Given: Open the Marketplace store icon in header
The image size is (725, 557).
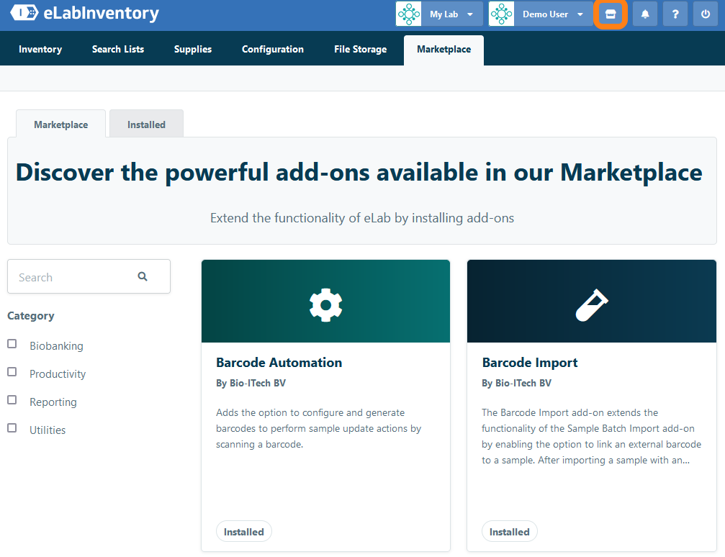Looking at the screenshot, I should click(x=611, y=14).
